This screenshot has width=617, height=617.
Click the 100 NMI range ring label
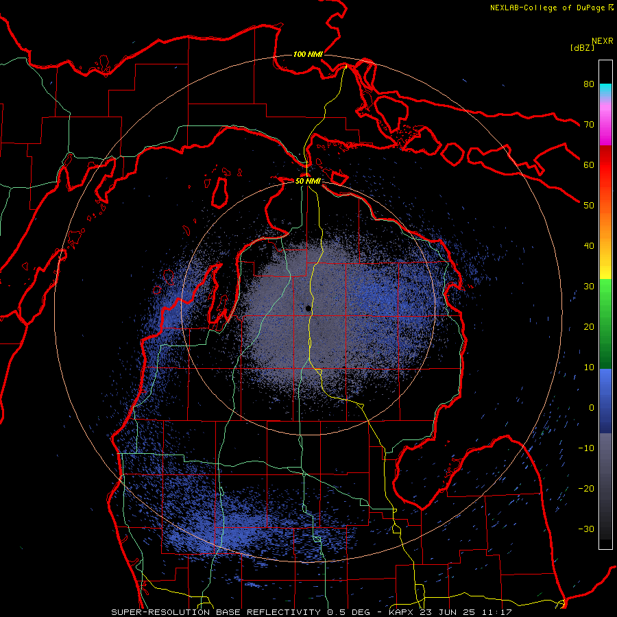pos(308,54)
